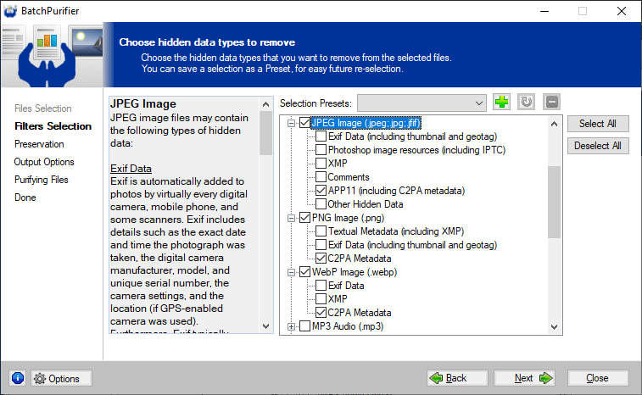Uncheck the JPEG Image checkbox

click(x=304, y=123)
